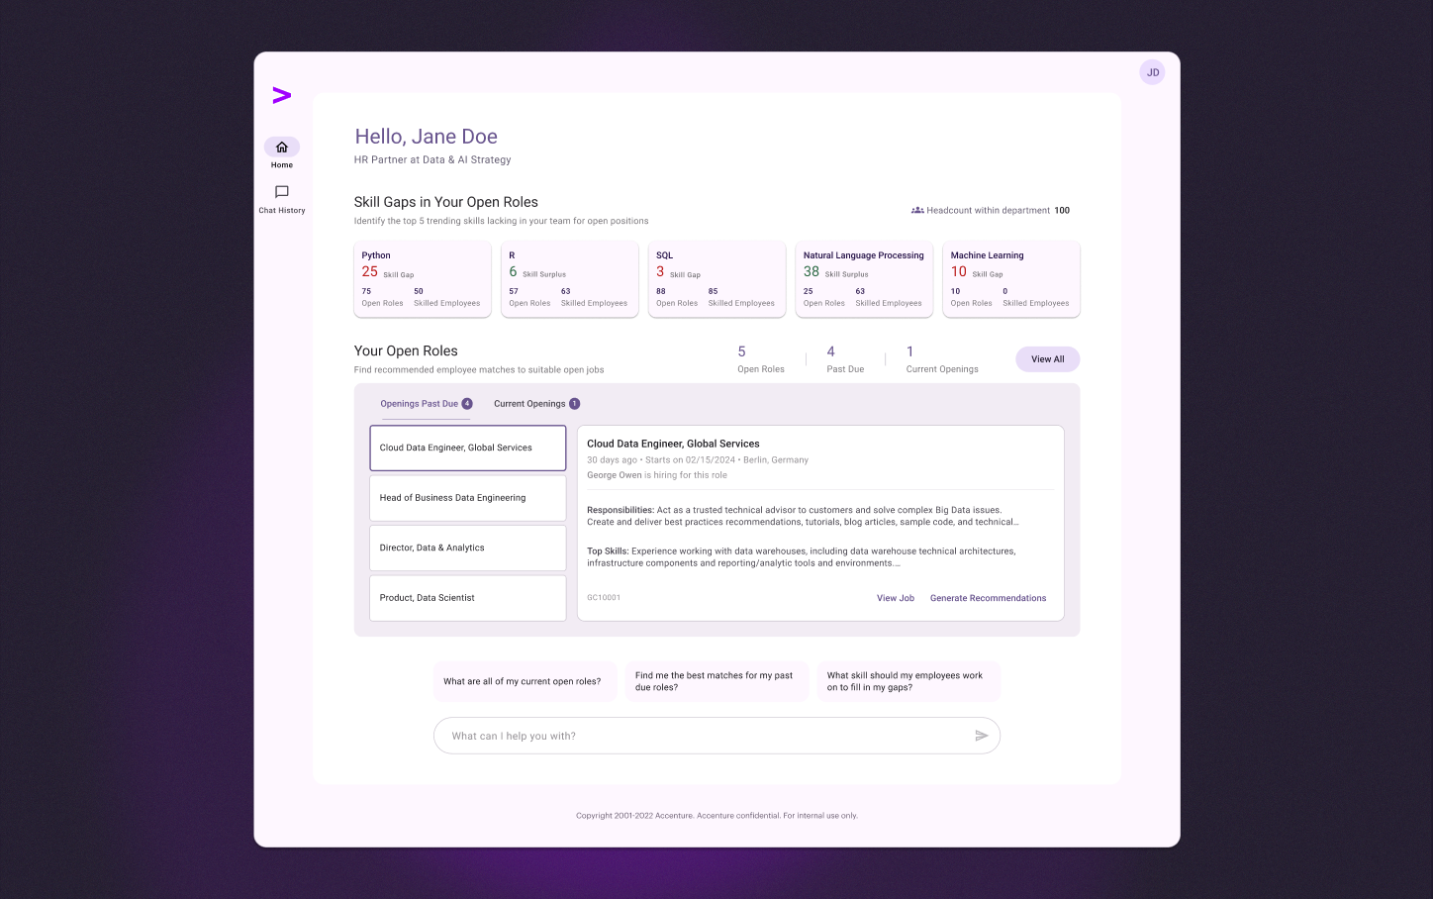Select 'What skill should my employees work on' suggestion
This screenshot has width=1433, height=899.
point(908,681)
